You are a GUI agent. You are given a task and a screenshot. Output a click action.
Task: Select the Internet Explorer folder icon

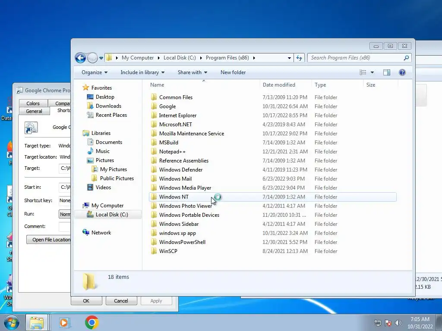[154, 116]
